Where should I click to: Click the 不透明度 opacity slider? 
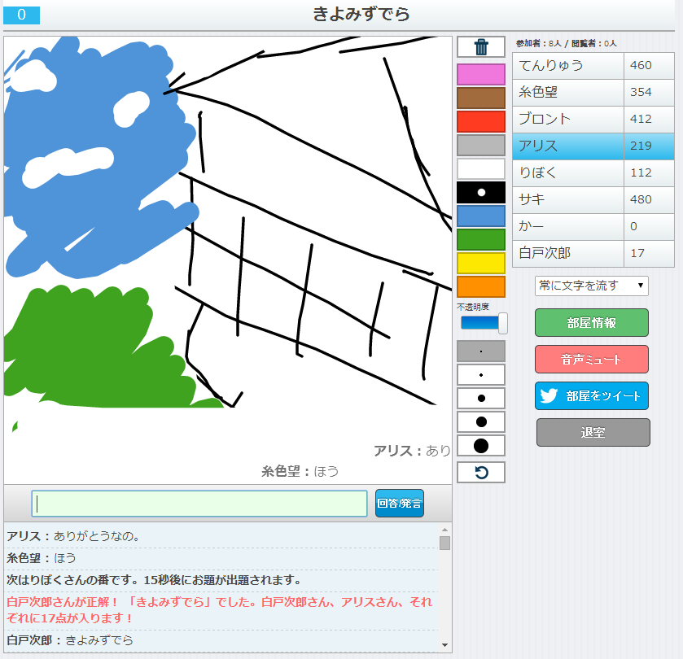click(484, 323)
